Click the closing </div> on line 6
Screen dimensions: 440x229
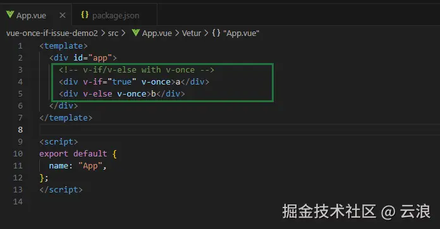[63, 105]
